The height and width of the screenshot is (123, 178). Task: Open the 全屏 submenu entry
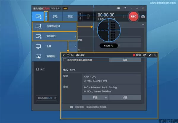click(x=55, y=46)
